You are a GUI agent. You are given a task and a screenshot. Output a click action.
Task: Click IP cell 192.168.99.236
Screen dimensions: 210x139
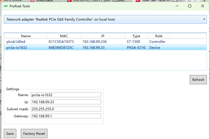coord(94,42)
